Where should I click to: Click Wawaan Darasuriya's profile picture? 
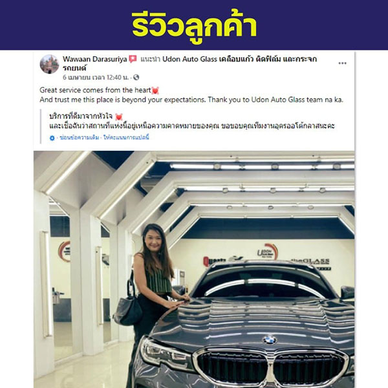[x=50, y=64]
